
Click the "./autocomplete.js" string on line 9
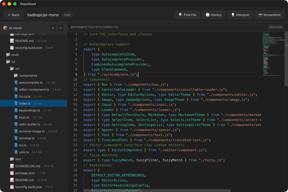[117, 74]
